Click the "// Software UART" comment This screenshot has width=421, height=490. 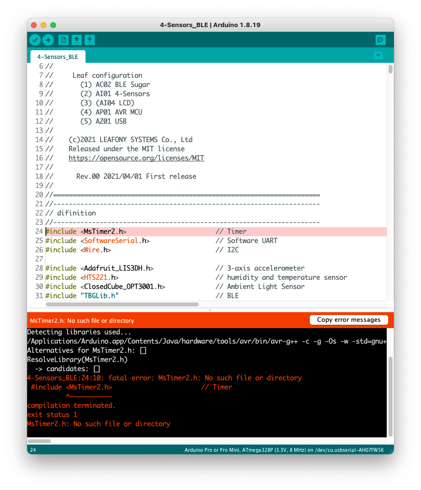click(x=247, y=241)
